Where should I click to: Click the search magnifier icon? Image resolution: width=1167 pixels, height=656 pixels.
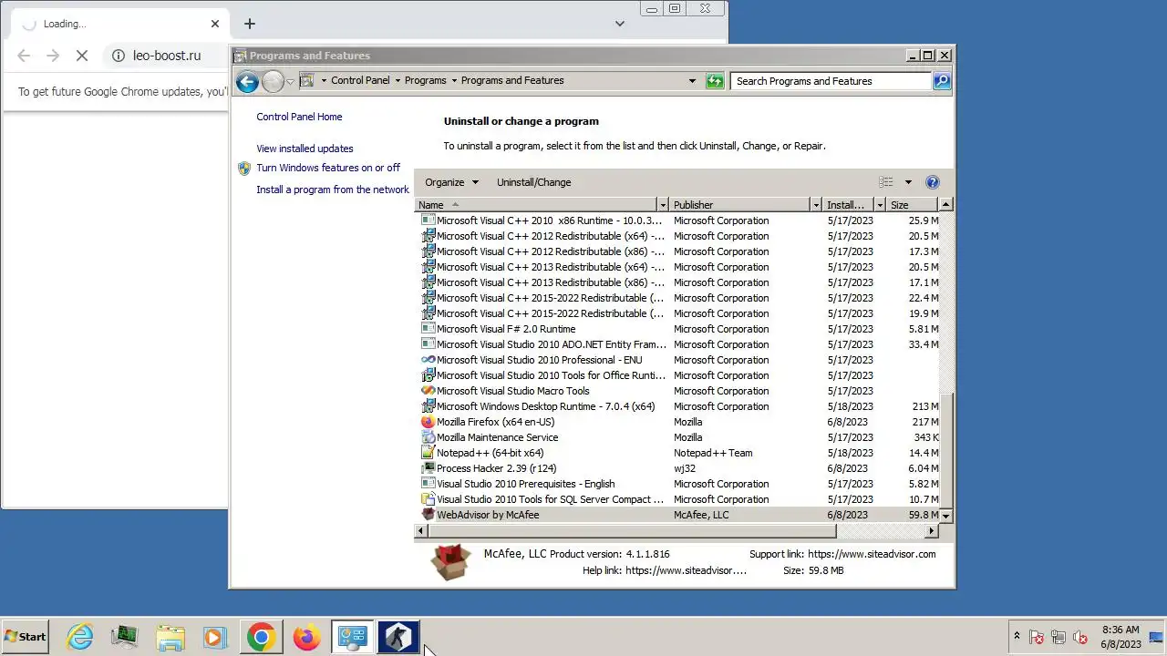click(x=942, y=81)
